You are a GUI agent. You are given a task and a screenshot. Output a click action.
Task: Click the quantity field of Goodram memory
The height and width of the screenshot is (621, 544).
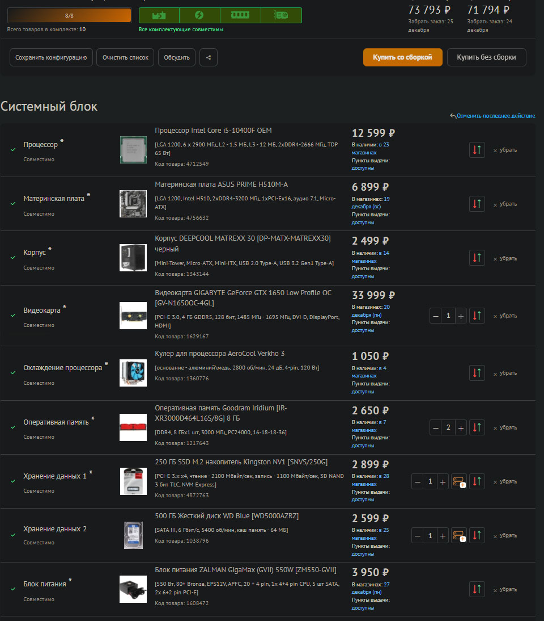(x=448, y=427)
